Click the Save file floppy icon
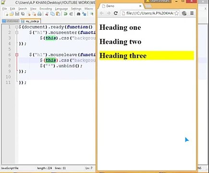Screen dimensions: 209x173 pos(17,14)
